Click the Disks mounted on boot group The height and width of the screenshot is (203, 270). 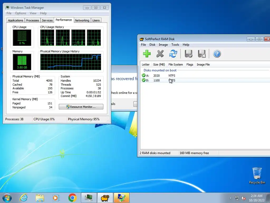(160, 70)
